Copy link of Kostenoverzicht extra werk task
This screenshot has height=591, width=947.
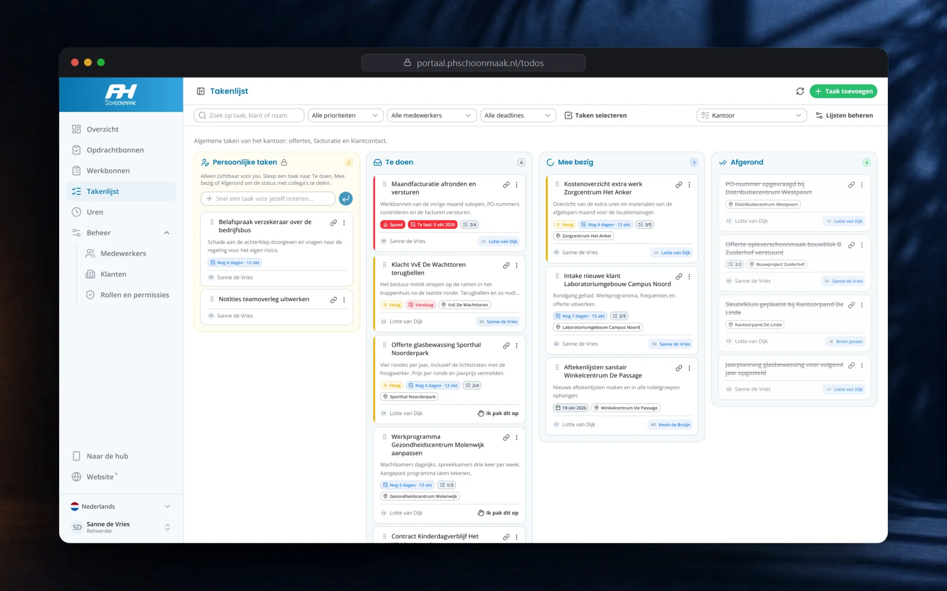coord(679,185)
